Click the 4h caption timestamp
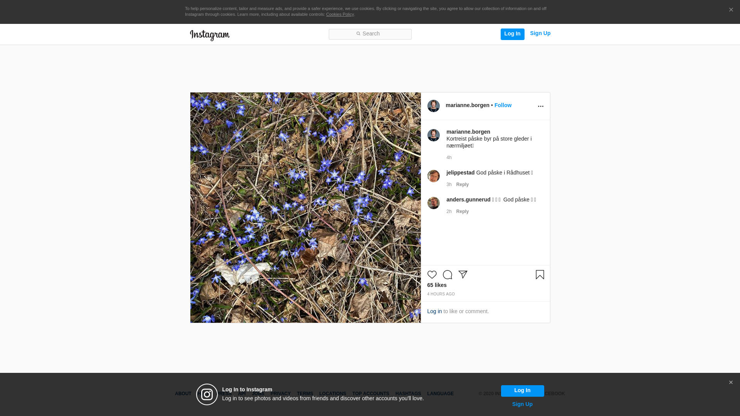 (449, 158)
